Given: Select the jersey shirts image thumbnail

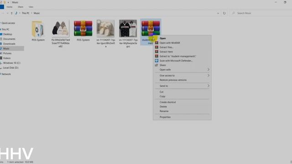Looking at the screenshot, I should point(128,28).
